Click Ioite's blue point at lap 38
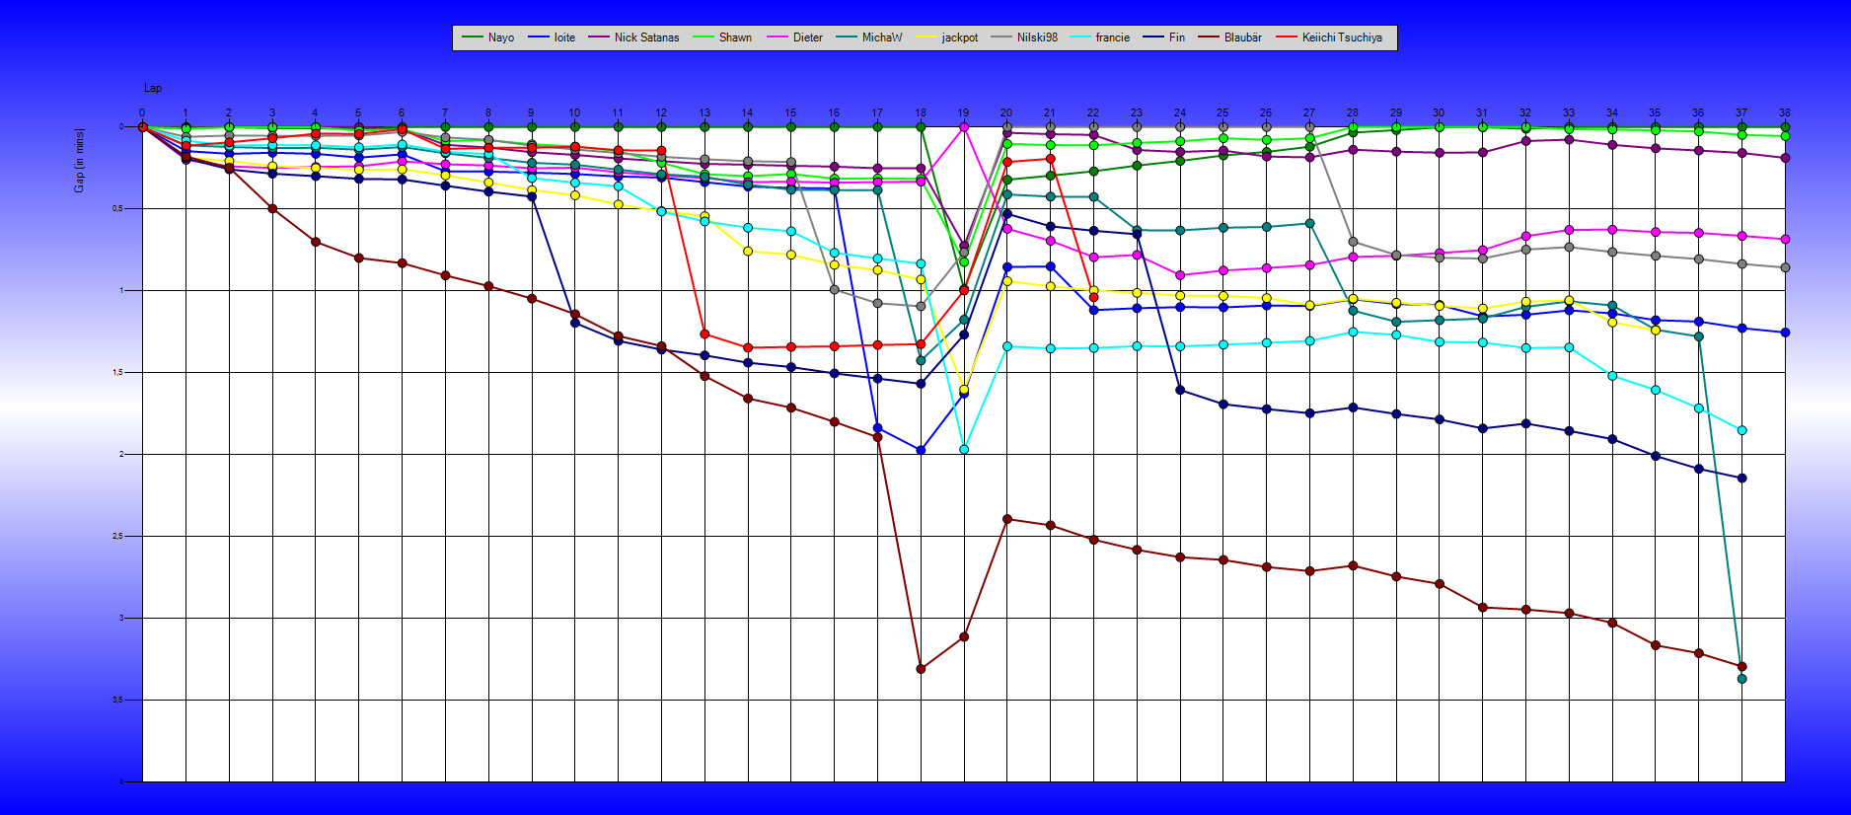Viewport: 1851px width, 815px height. (x=1785, y=333)
